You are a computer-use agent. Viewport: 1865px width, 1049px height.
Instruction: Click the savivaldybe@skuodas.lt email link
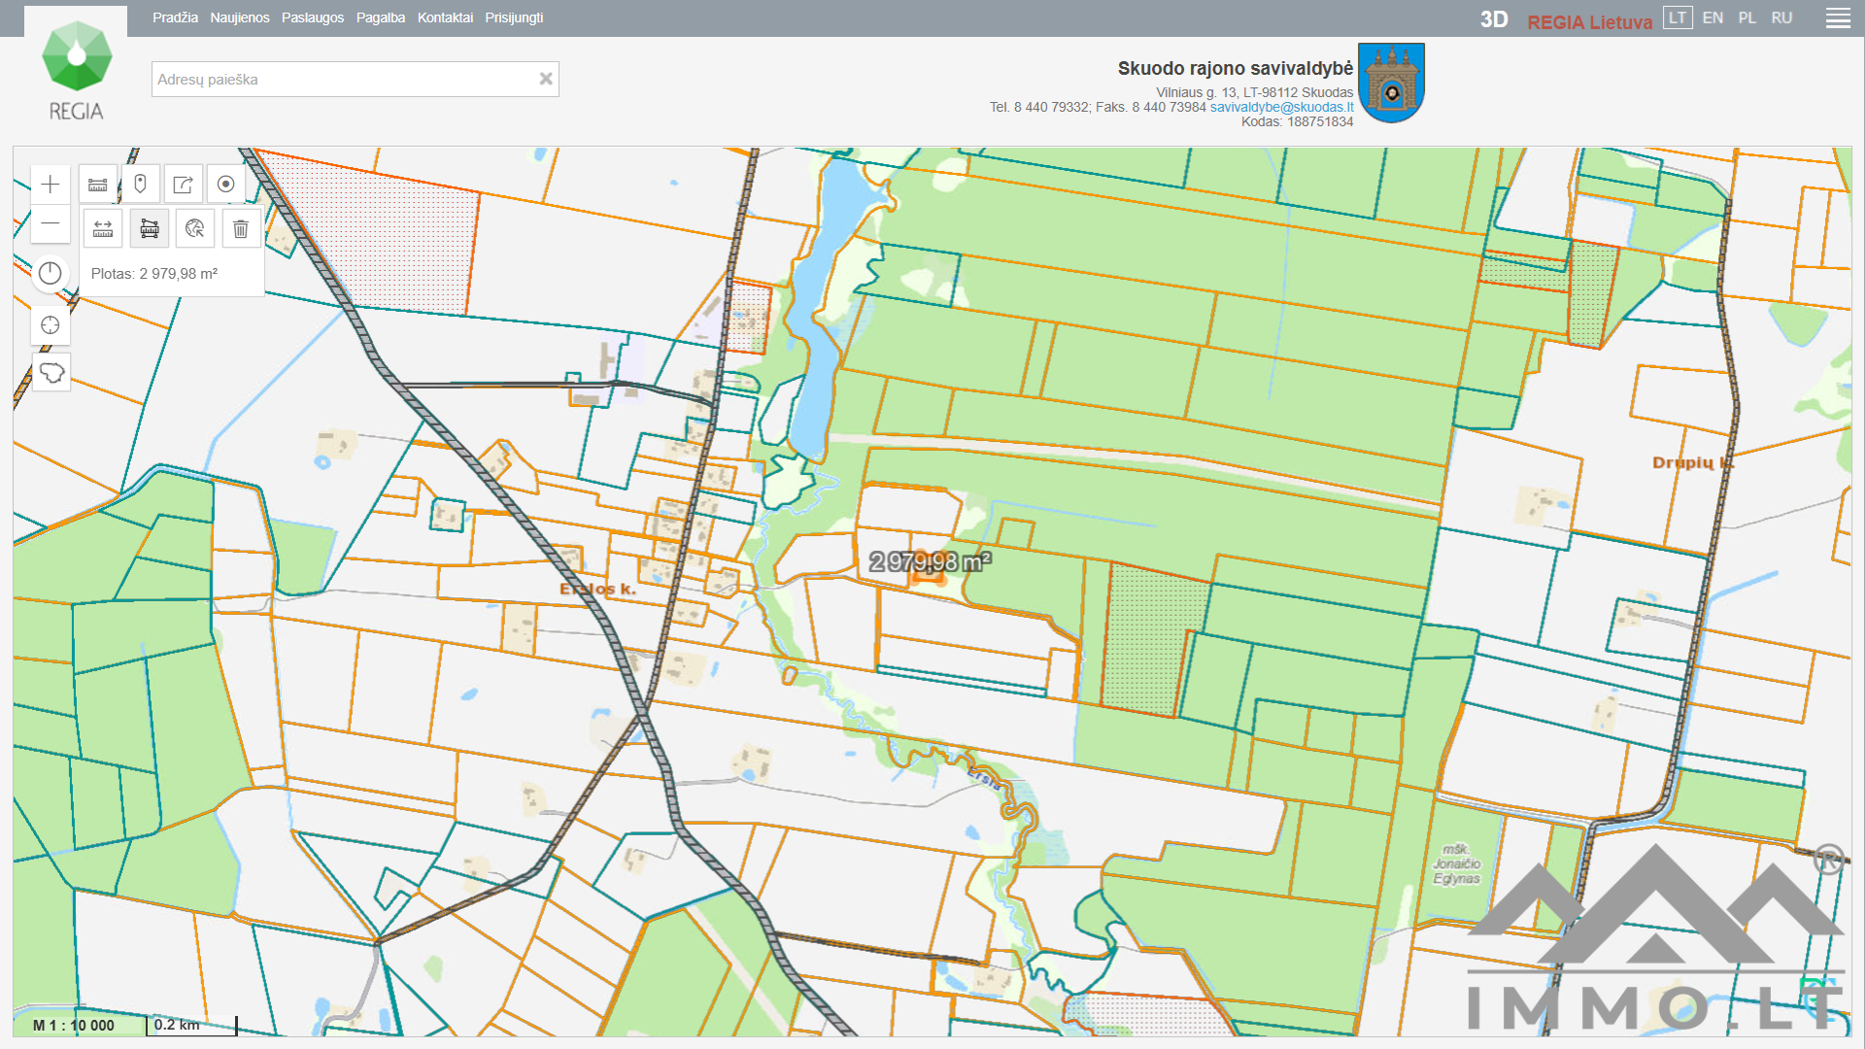[1281, 108]
